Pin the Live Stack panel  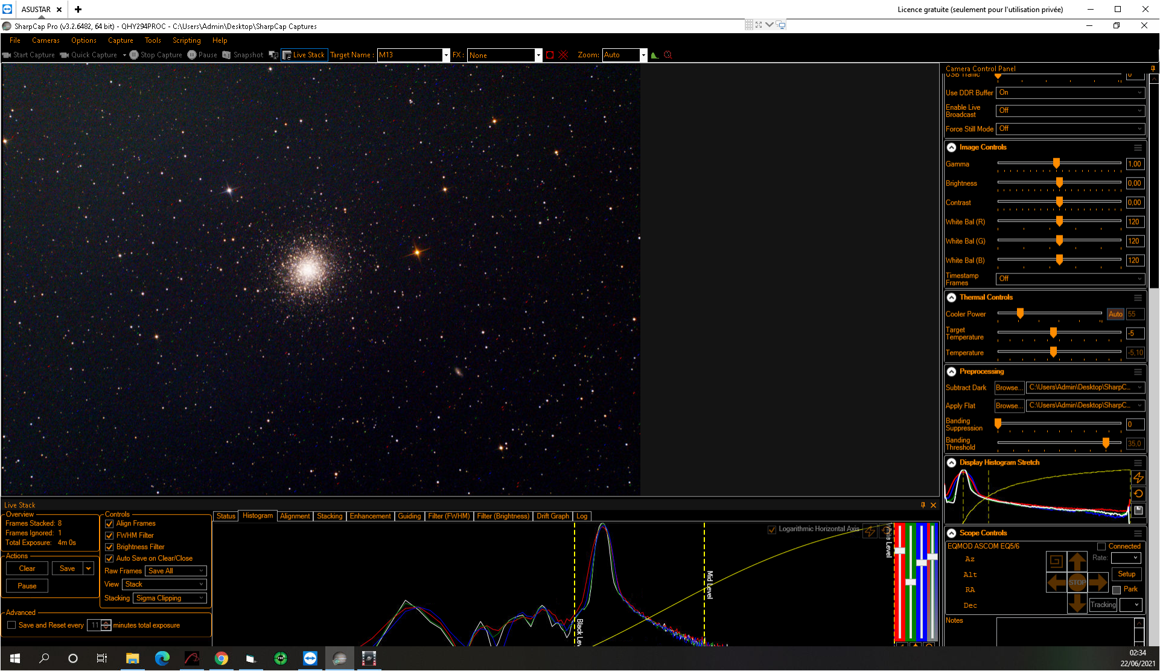click(x=923, y=505)
